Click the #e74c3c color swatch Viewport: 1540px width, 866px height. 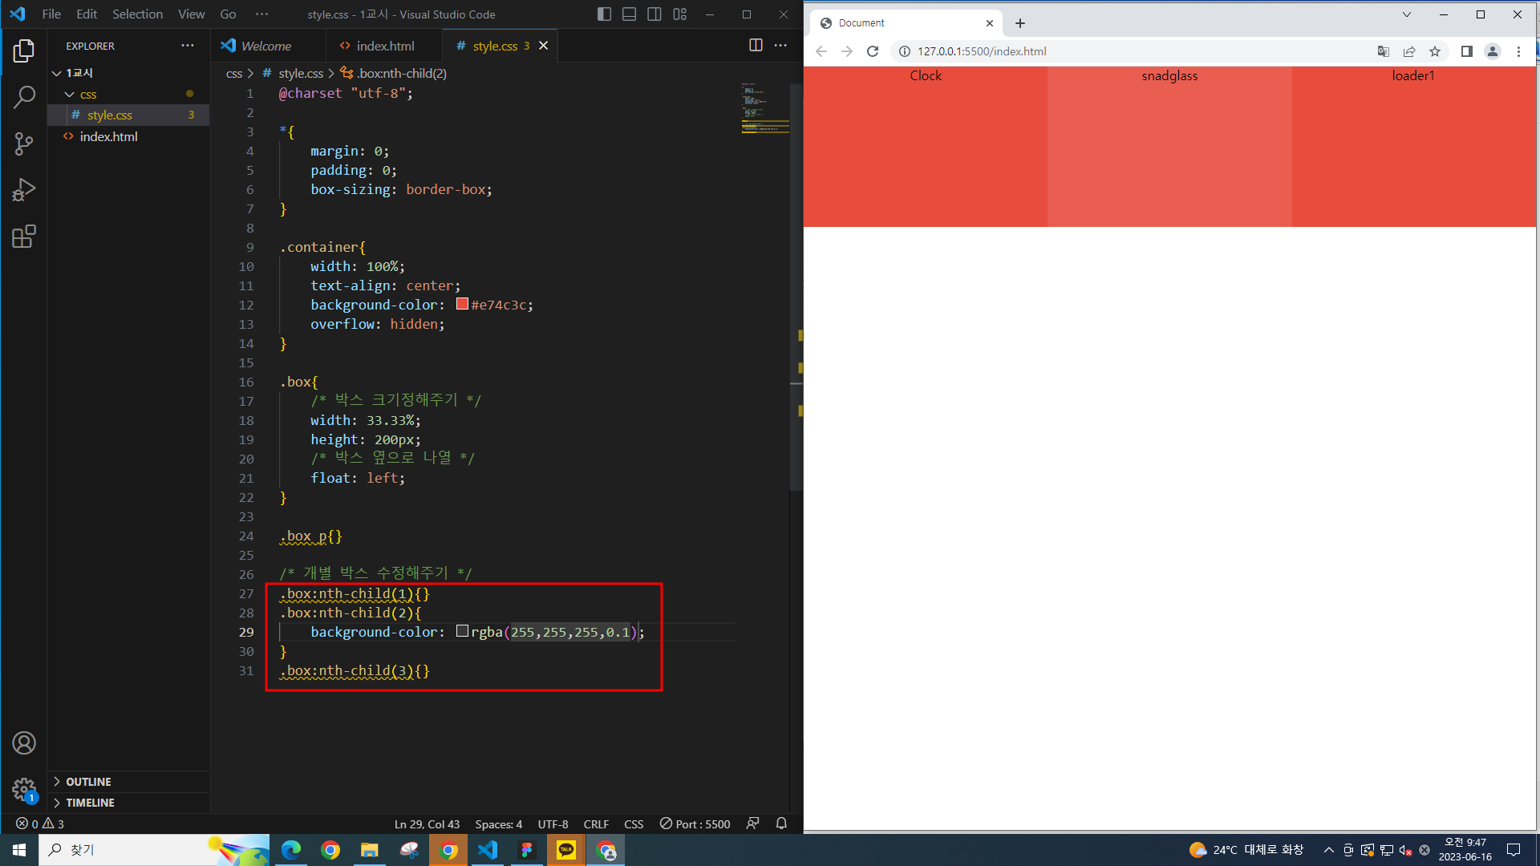click(x=462, y=304)
